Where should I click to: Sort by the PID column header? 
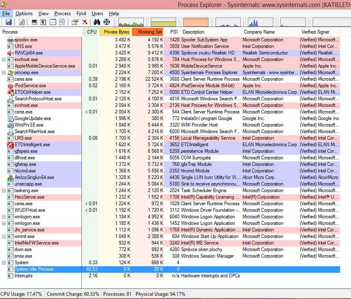(172, 32)
